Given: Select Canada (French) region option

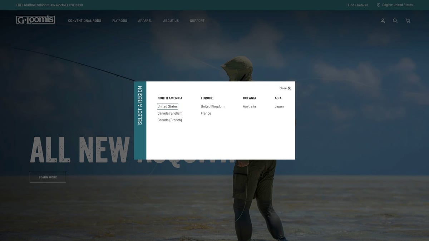Looking at the screenshot, I should pos(169,120).
